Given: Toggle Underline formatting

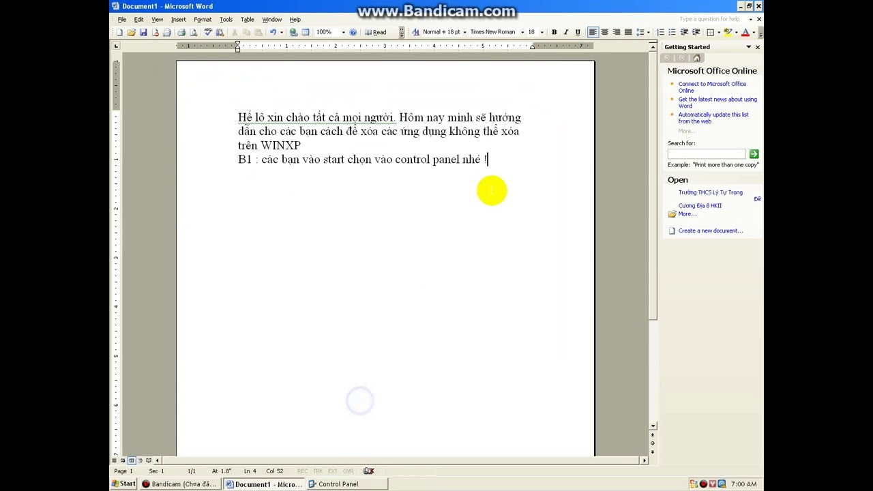Looking at the screenshot, I should (578, 32).
